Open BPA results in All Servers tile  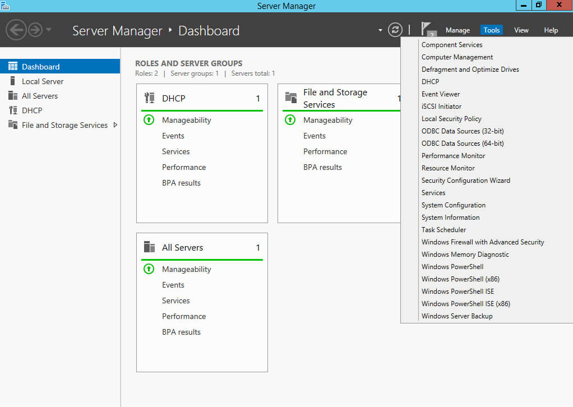coord(181,332)
